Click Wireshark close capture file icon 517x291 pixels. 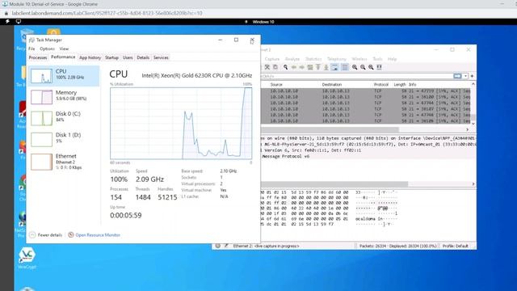(x=267, y=67)
